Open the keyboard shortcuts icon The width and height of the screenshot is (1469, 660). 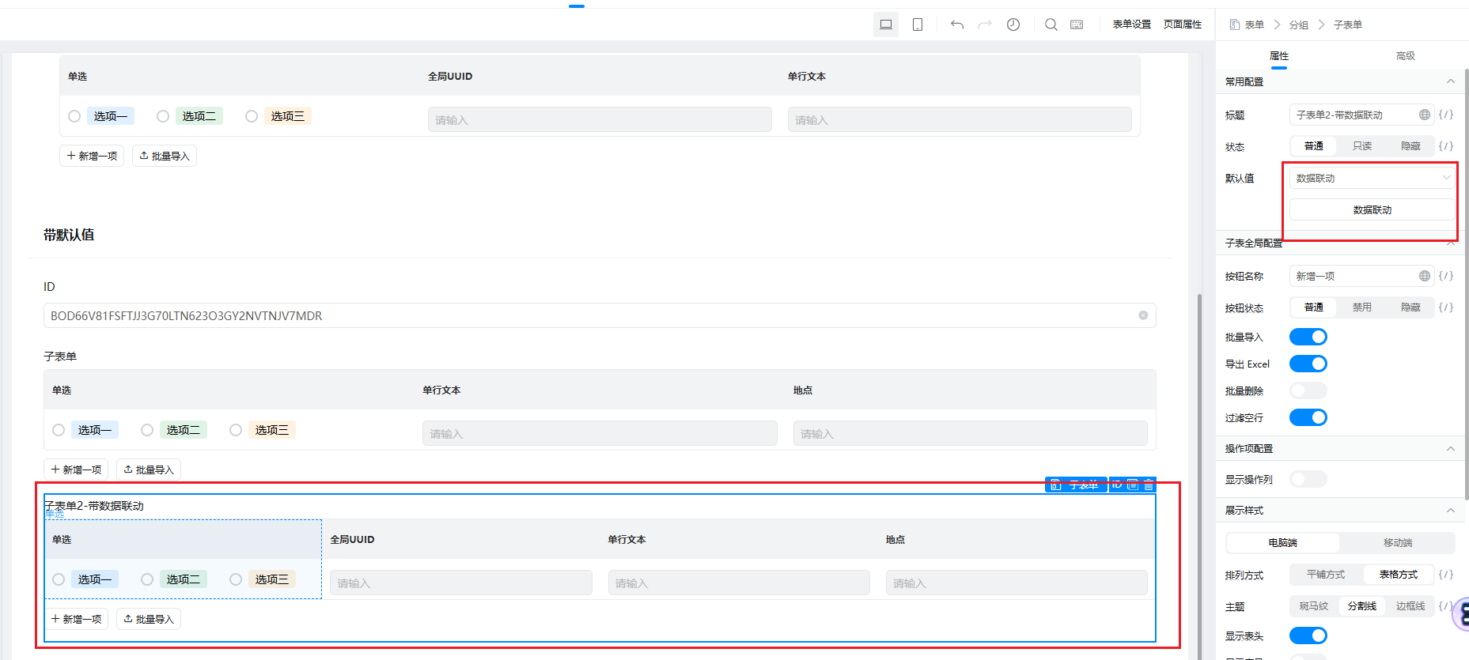(x=1077, y=25)
